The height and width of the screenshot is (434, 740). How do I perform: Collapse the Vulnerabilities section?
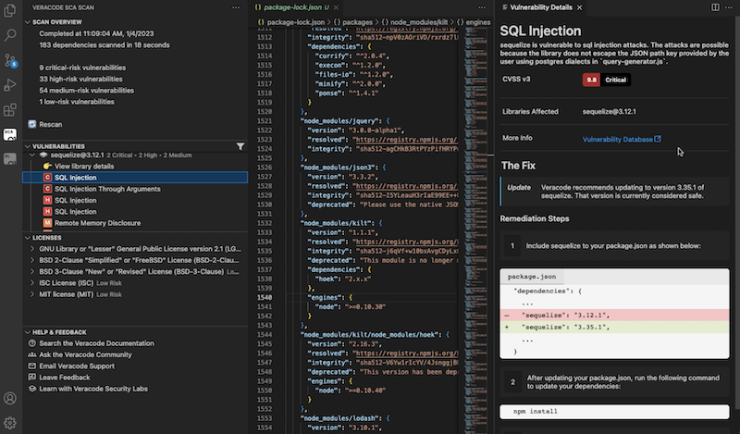coord(28,146)
